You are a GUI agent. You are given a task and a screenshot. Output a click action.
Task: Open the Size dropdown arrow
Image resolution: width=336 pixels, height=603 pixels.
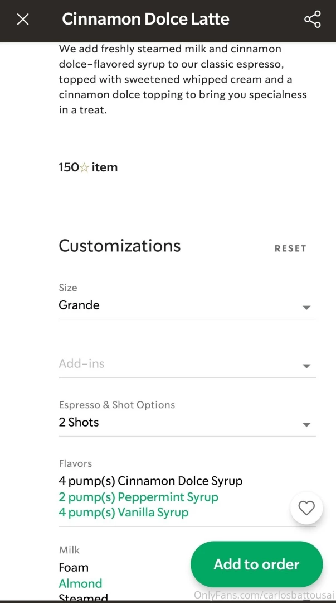coord(306,308)
